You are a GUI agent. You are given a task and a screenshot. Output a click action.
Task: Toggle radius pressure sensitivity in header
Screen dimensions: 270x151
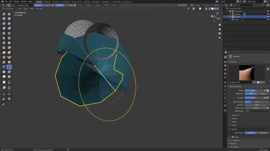[53, 5]
